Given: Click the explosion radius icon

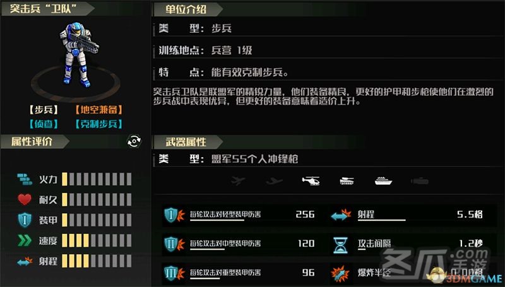Looking at the screenshot, I should (x=340, y=274).
